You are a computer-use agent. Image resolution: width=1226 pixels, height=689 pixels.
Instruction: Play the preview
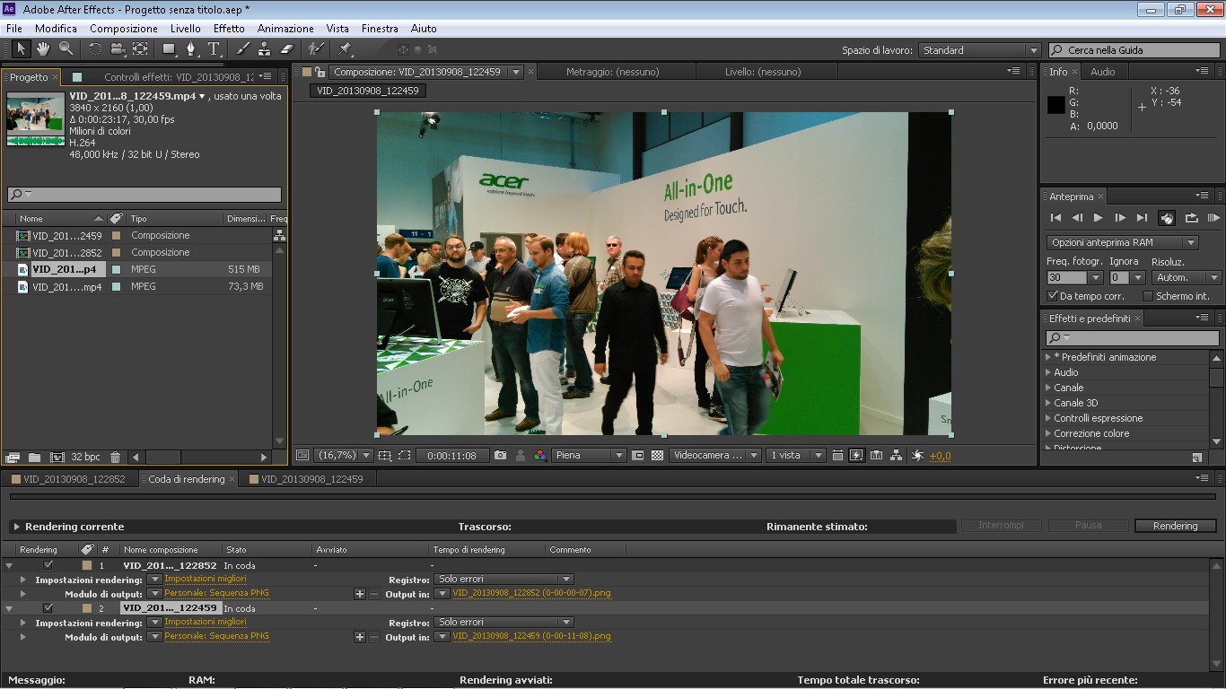(x=1098, y=217)
